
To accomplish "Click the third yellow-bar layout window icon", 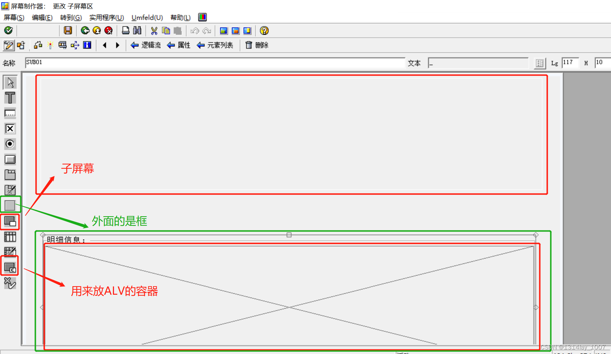I will pyautogui.click(x=247, y=31).
